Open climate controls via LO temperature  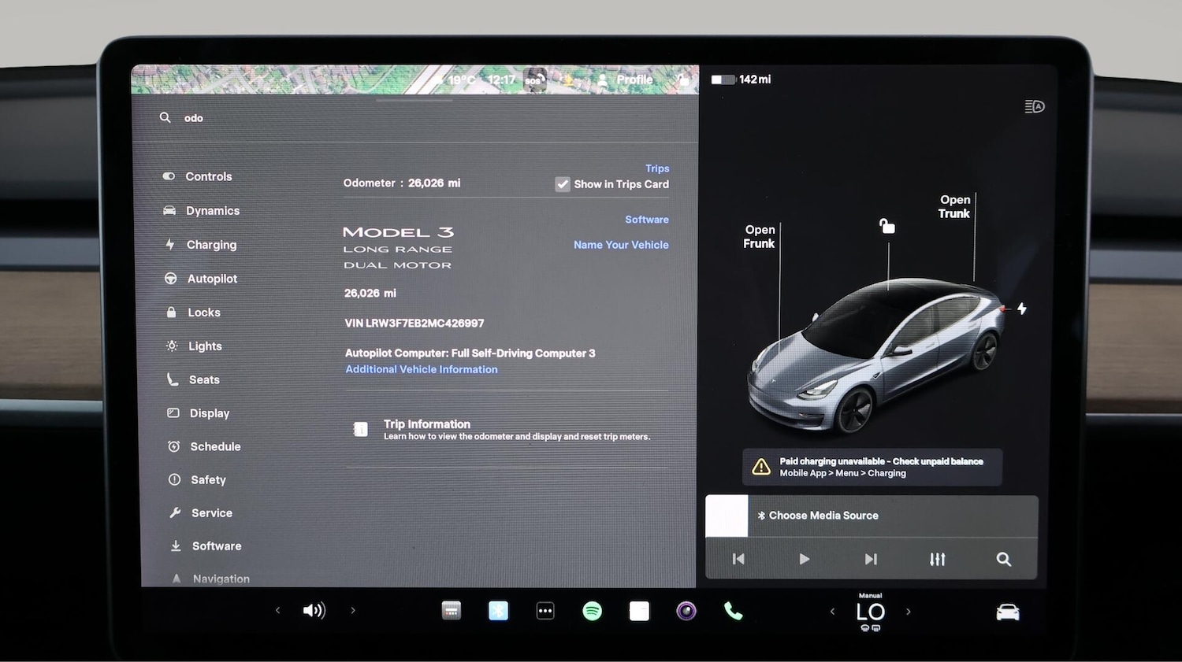click(x=871, y=612)
